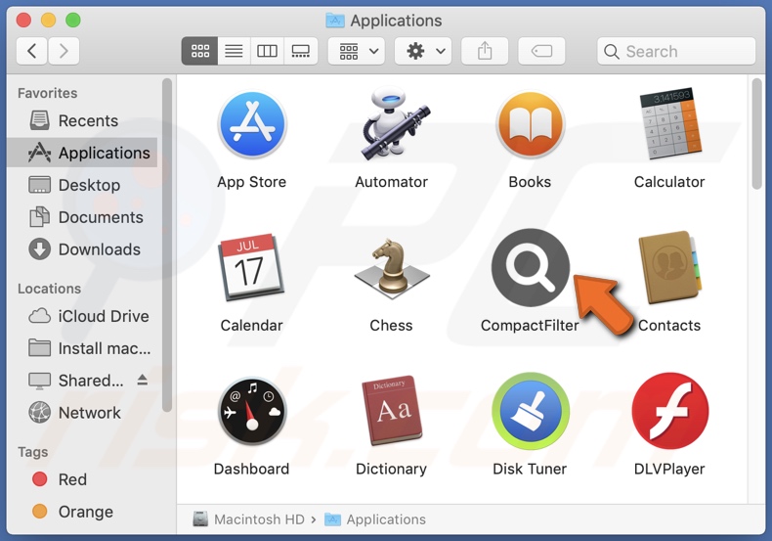Select Applications in the sidebar
The width and height of the screenshot is (772, 541).
click(x=82, y=153)
